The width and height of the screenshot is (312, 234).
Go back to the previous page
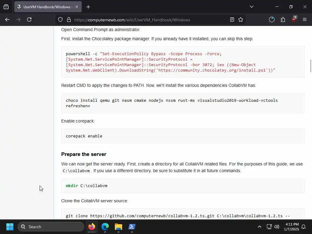click(x=7, y=19)
